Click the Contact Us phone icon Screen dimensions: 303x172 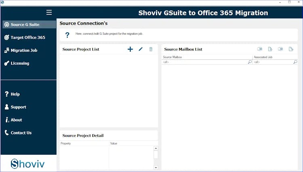6,133
